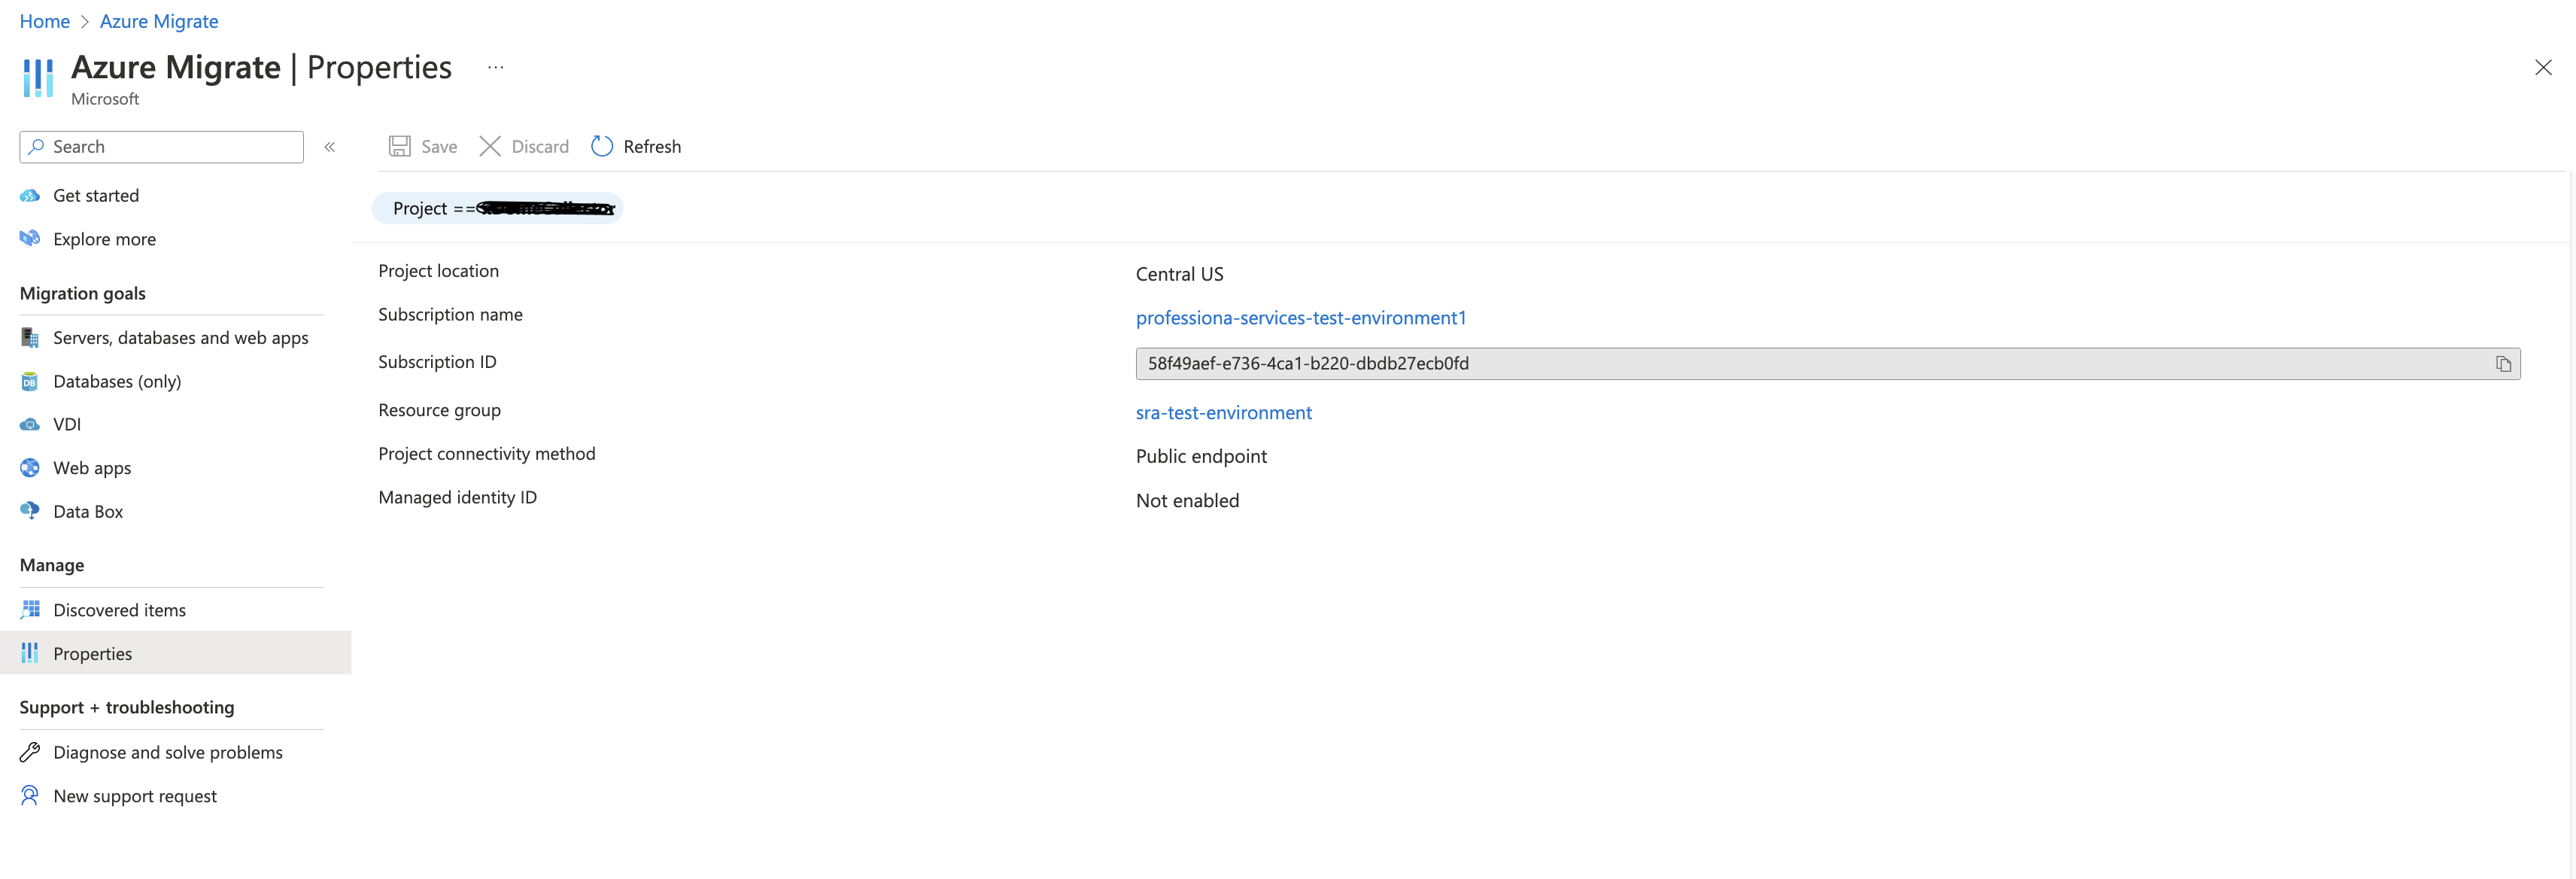Go to Home breadcrumb

(x=44, y=21)
